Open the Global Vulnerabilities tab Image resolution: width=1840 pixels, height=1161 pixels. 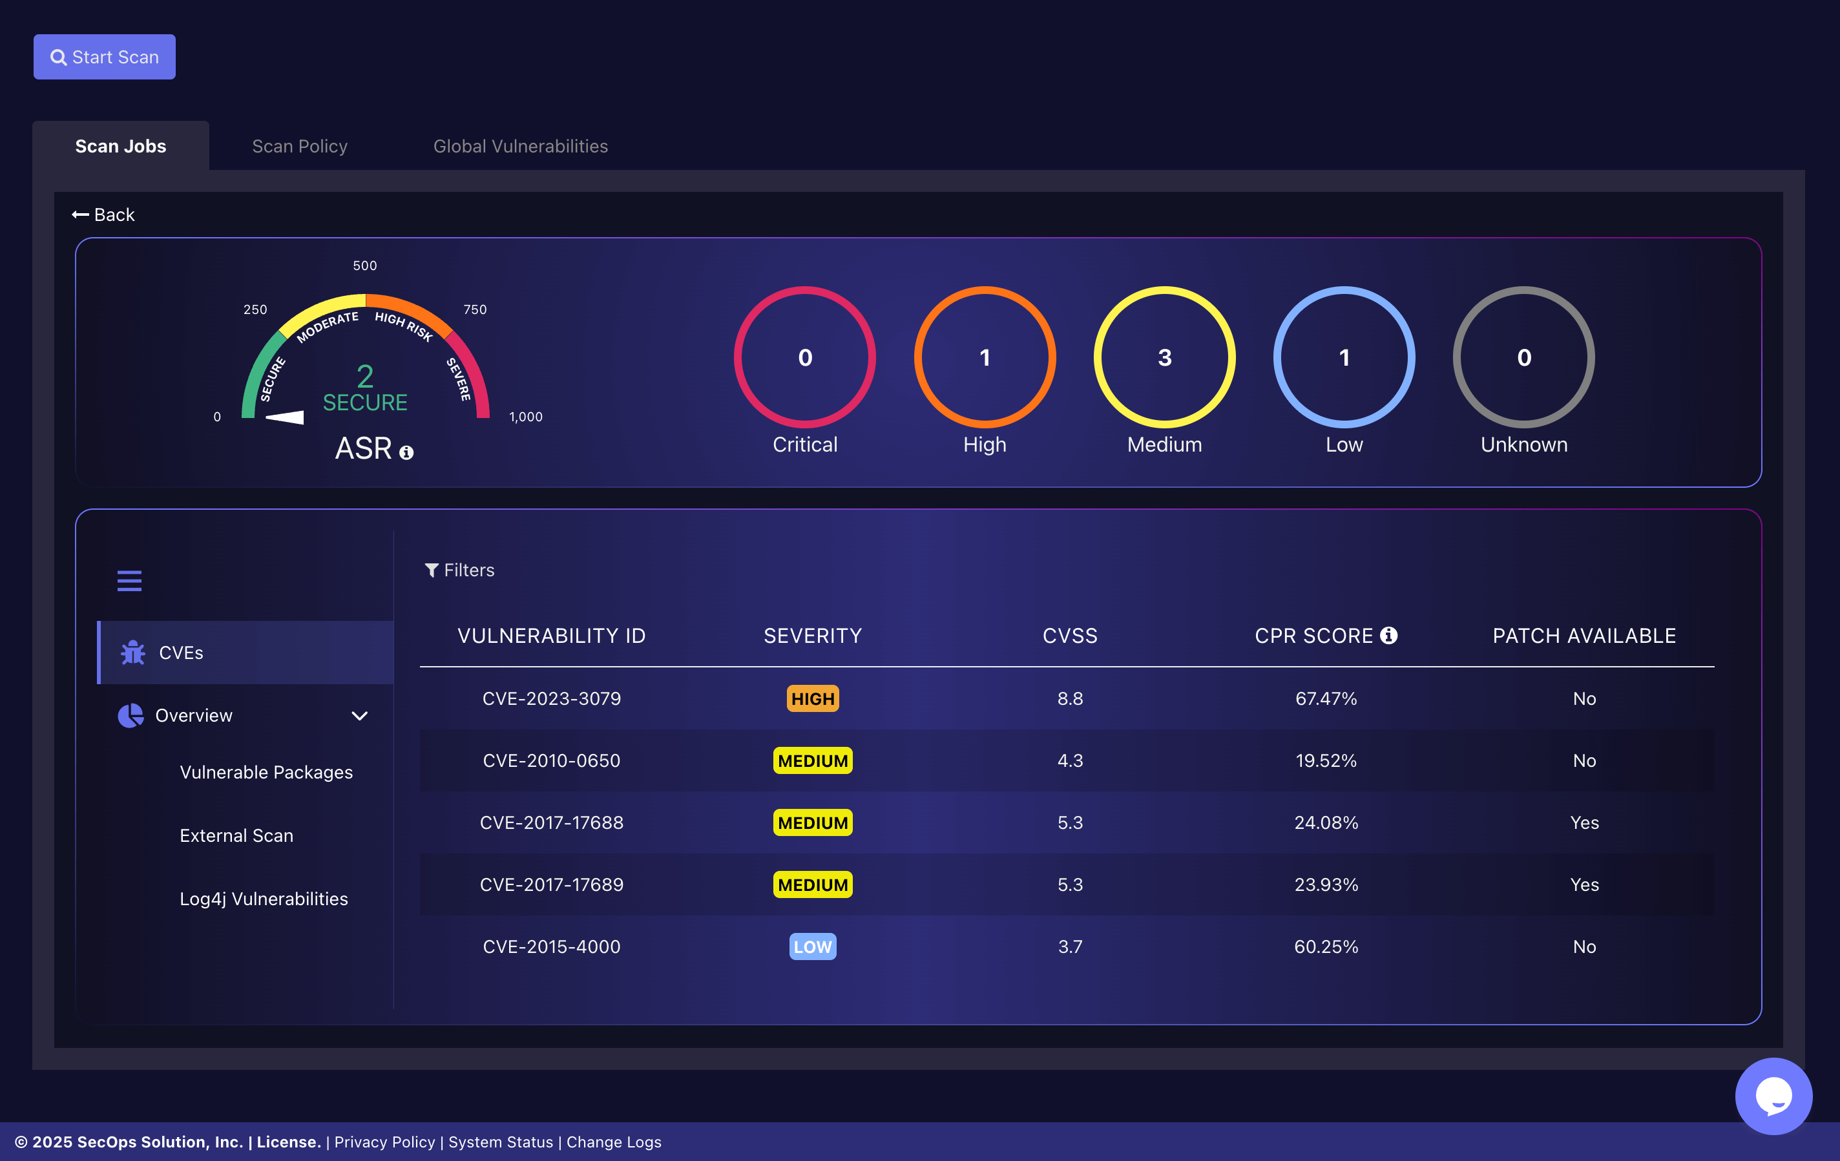click(520, 146)
